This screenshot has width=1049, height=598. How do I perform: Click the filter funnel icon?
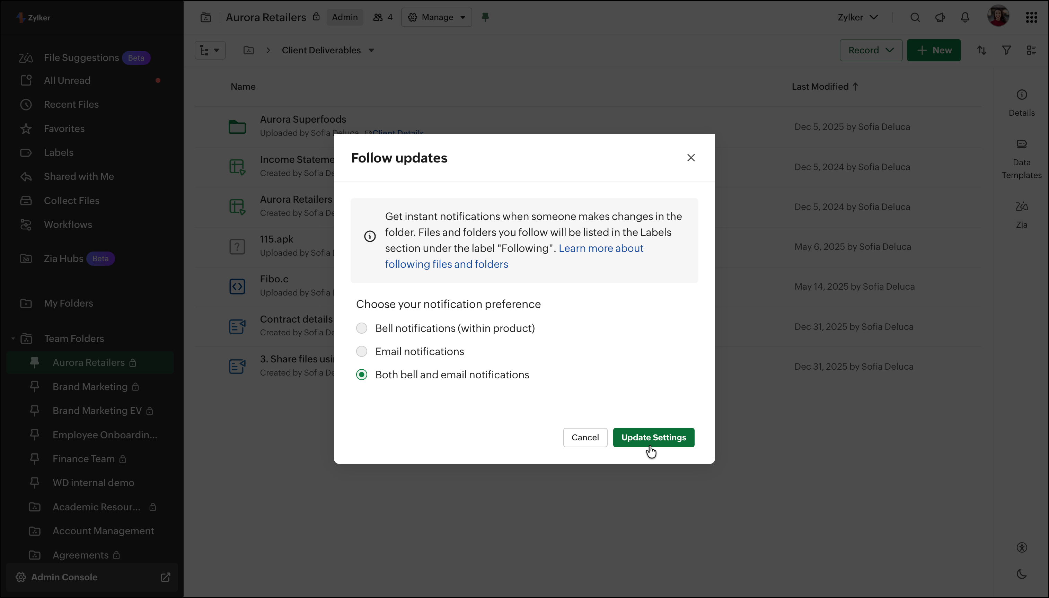(x=1006, y=50)
